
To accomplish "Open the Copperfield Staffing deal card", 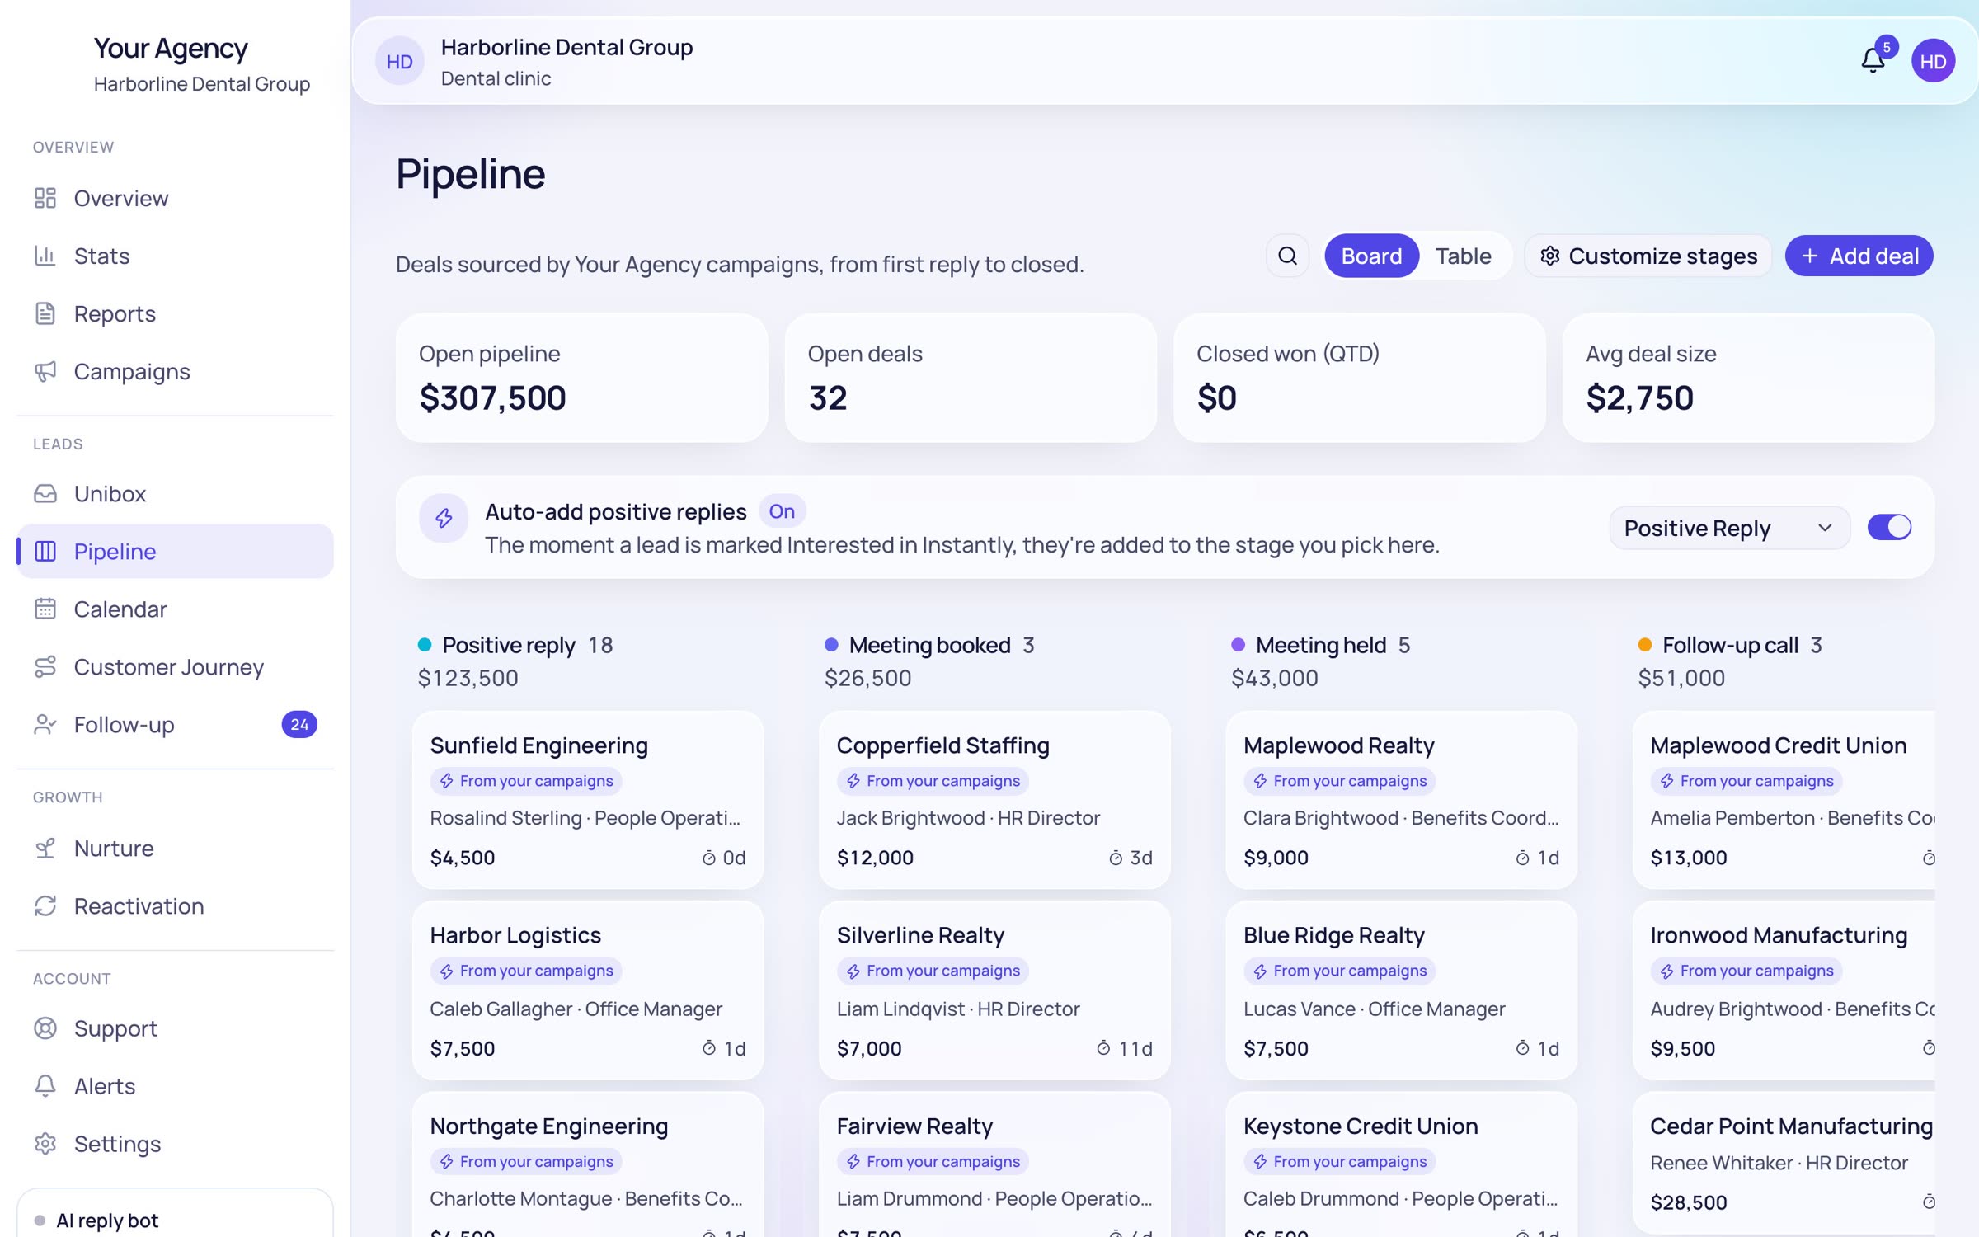I will 994,800.
